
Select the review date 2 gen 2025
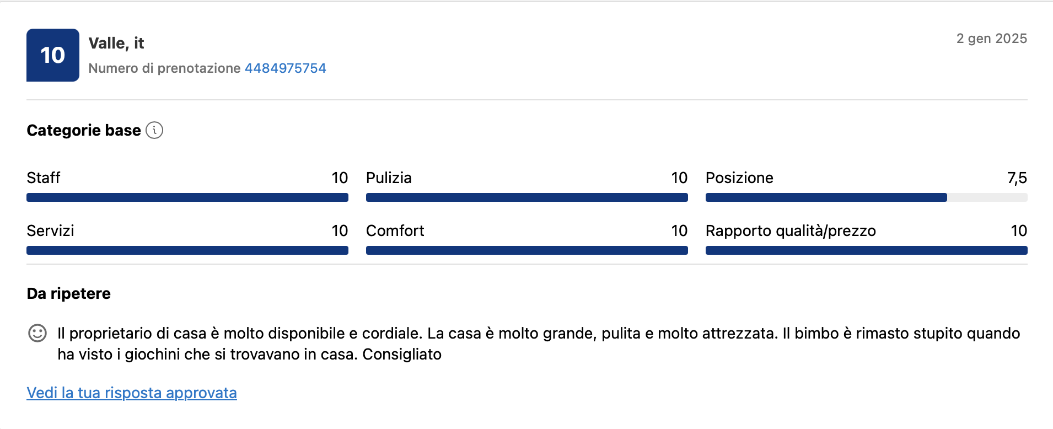991,39
